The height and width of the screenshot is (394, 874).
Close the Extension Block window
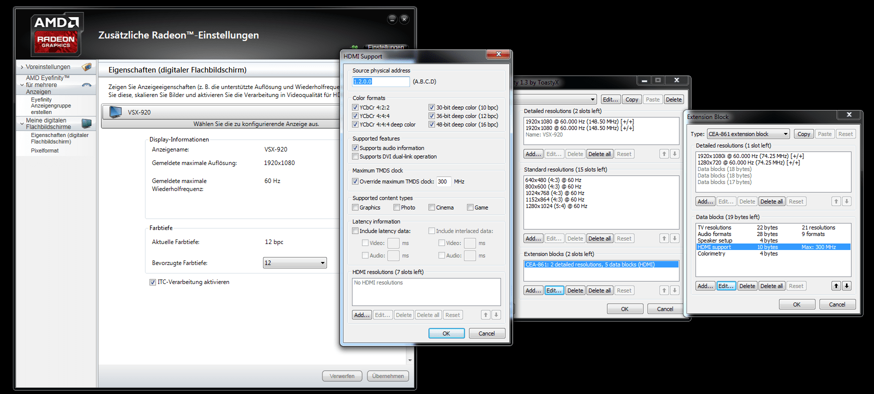[x=849, y=114]
